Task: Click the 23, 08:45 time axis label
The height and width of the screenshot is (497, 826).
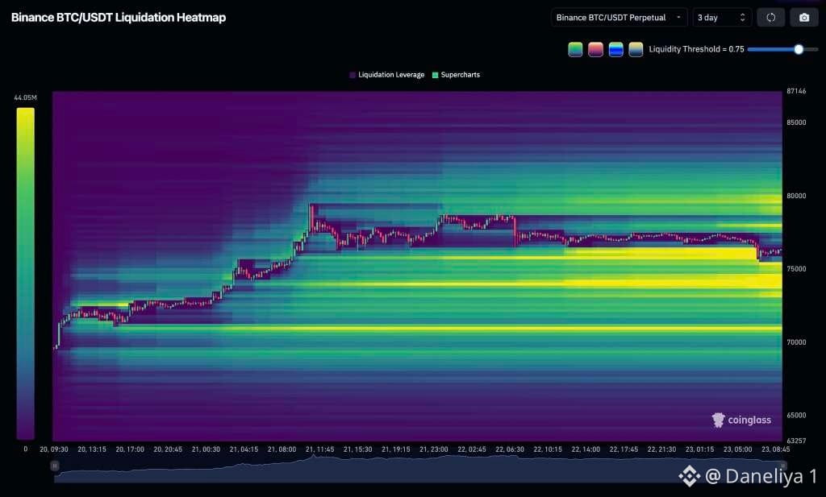Action: (x=775, y=449)
